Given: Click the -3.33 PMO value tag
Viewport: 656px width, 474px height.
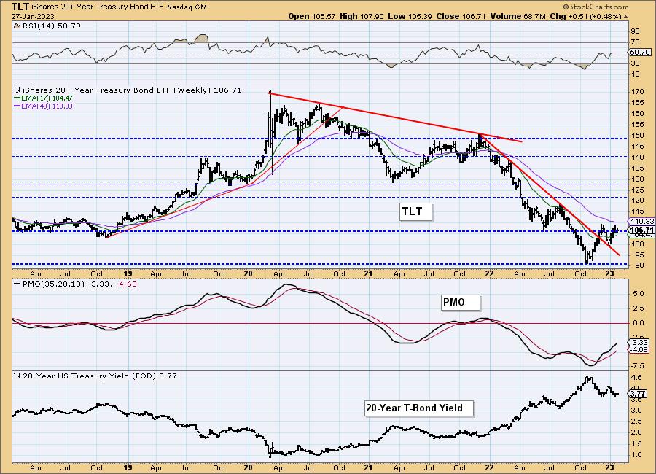Looking at the screenshot, I should point(640,343).
